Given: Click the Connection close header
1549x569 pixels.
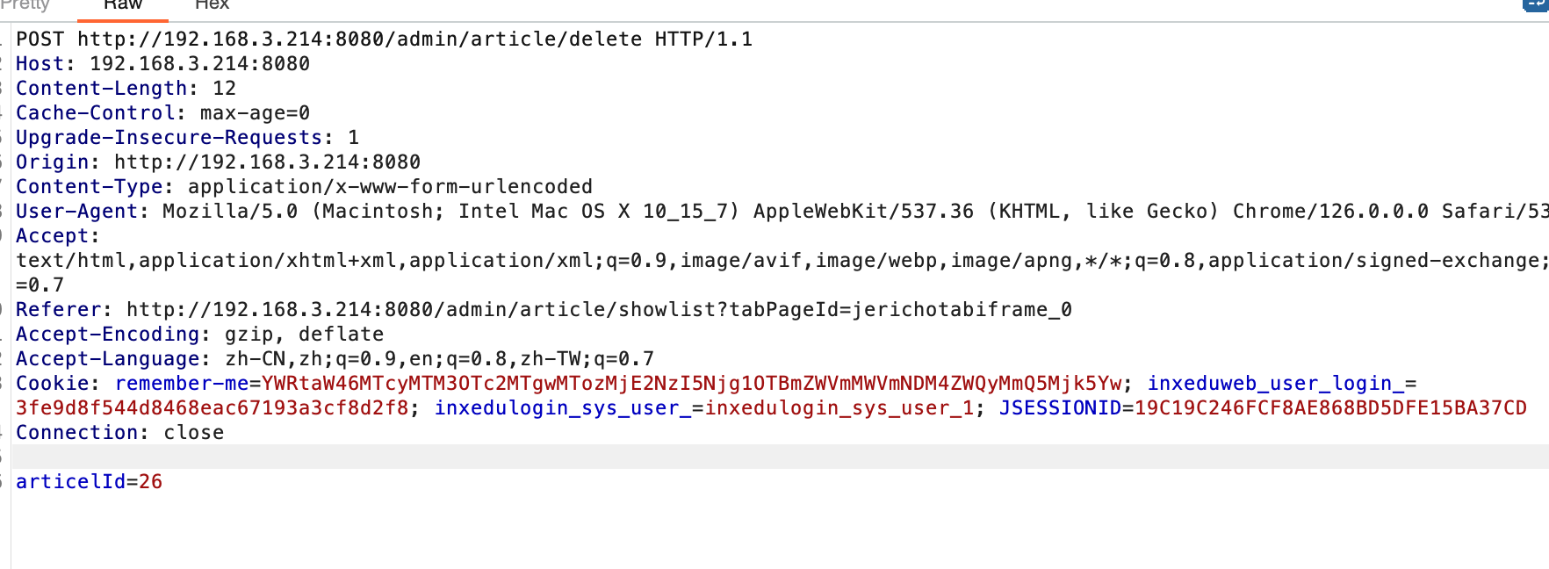Looking at the screenshot, I should click(119, 433).
